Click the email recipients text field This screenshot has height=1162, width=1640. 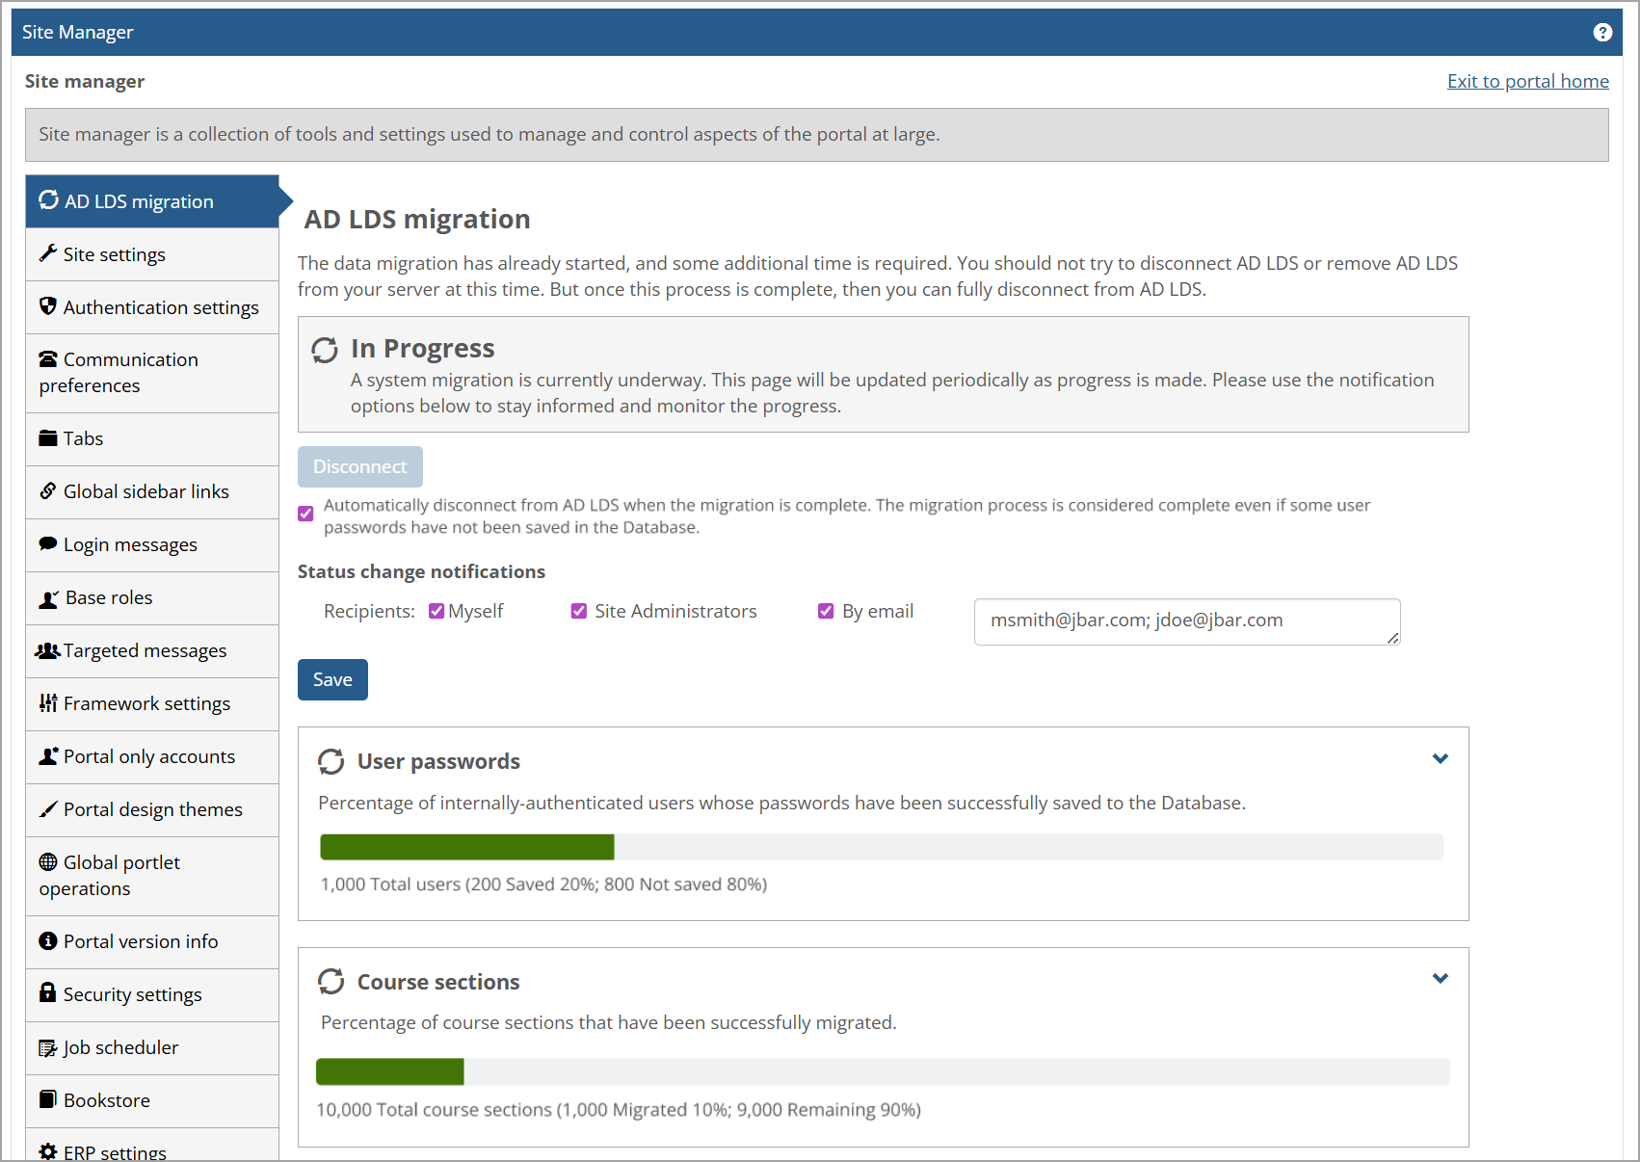(x=1187, y=621)
